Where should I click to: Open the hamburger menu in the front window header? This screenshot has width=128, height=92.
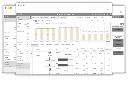18,14
